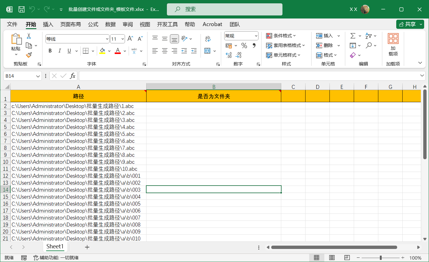Screen dimensions: 429x262
Task: Open the Name Box dropdown arrow
Action: [38, 76]
